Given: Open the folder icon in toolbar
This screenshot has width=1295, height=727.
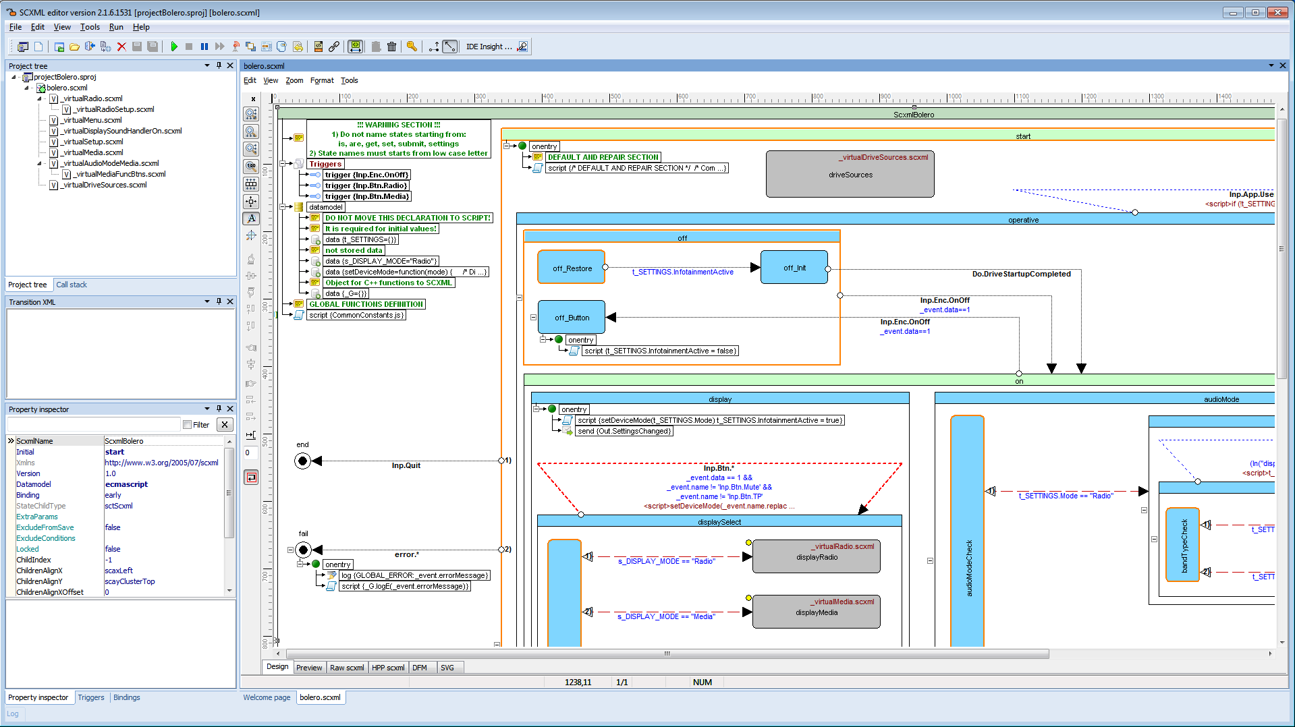Looking at the screenshot, I should point(74,47).
